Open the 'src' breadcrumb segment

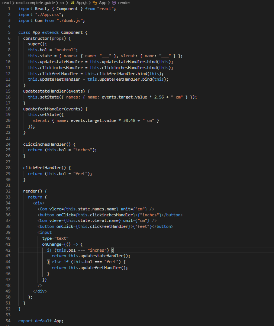[62, 3]
